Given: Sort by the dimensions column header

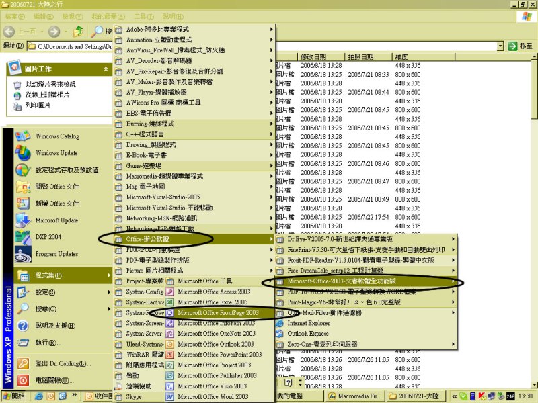Looking at the screenshot, I should pyautogui.click(x=424, y=57).
